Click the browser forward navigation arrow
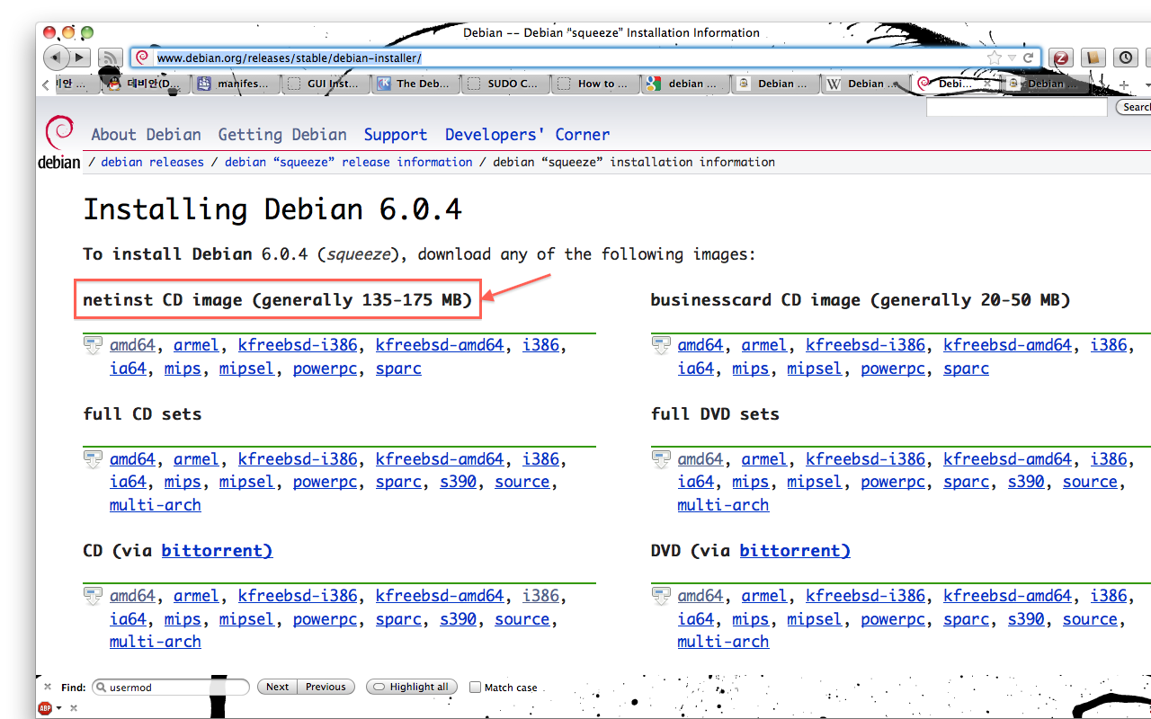The width and height of the screenshot is (1151, 719). pos(79,57)
